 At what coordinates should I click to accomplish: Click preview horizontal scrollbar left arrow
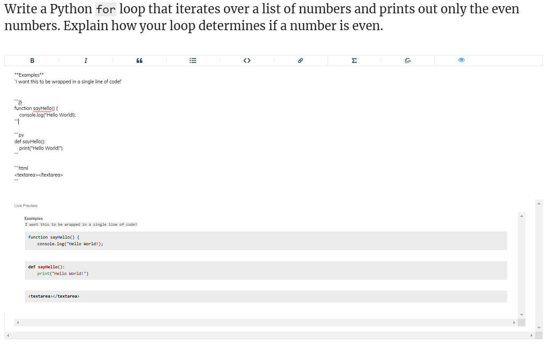coord(18,322)
